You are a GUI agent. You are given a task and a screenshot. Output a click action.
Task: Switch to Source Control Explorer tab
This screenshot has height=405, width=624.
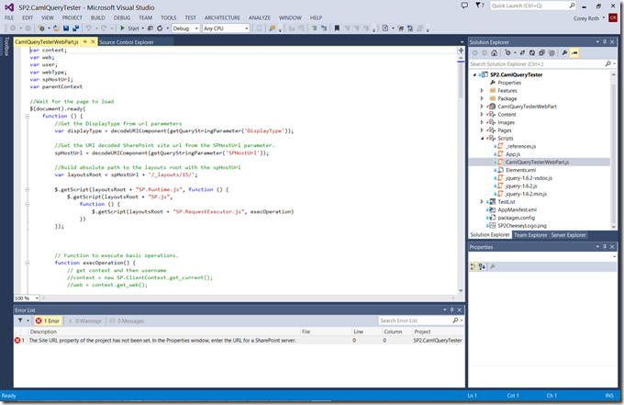127,42
